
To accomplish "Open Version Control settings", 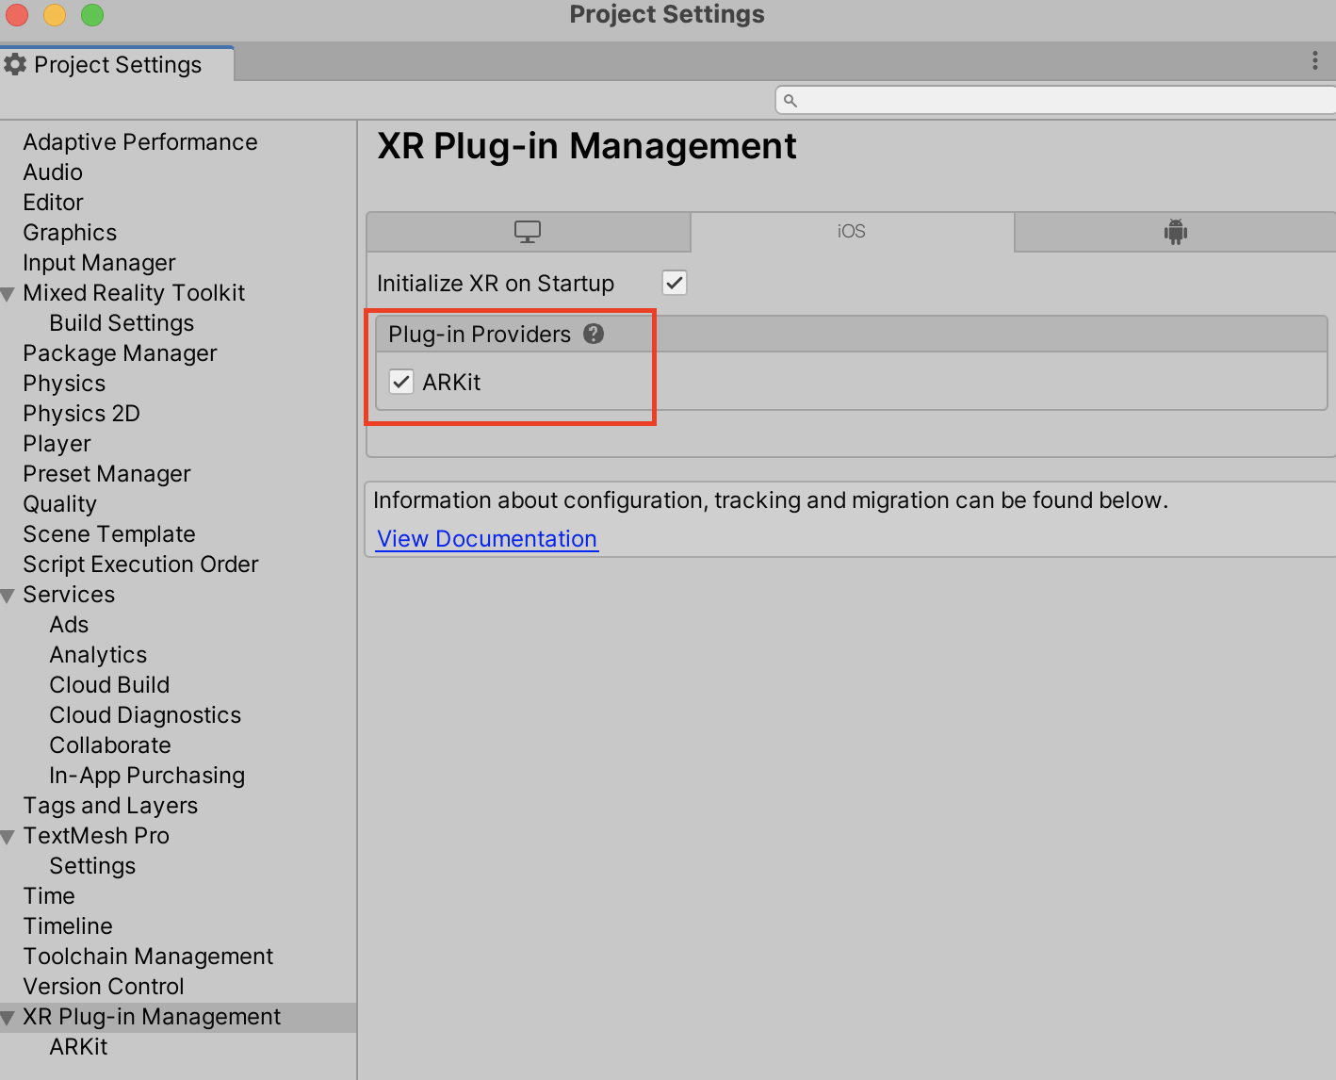I will pos(104,987).
